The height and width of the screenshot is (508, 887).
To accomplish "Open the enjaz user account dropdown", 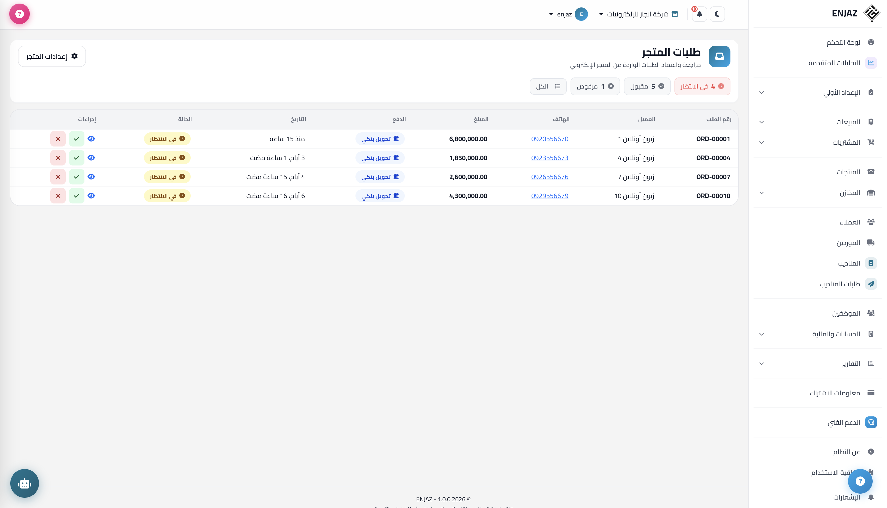I will pyautogui.click(x=568, y=14).
